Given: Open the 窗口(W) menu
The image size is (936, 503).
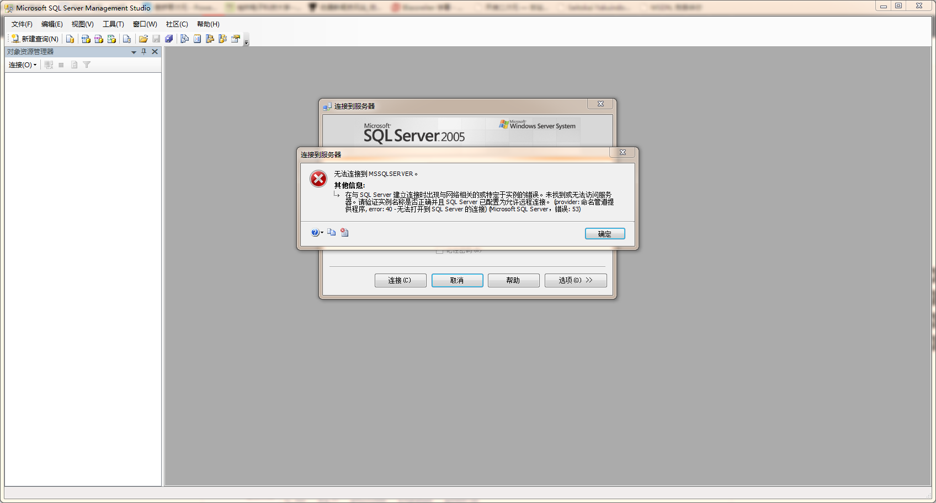Looking at the screenshot, I should click(145, 24).
